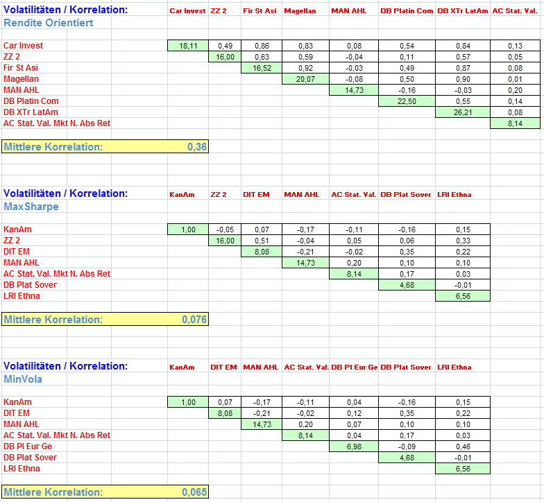Select the DB Pl Eur Ge volatility cell 6,98
Viewport: 544px width, 502px height.
(x=354, y=447)
